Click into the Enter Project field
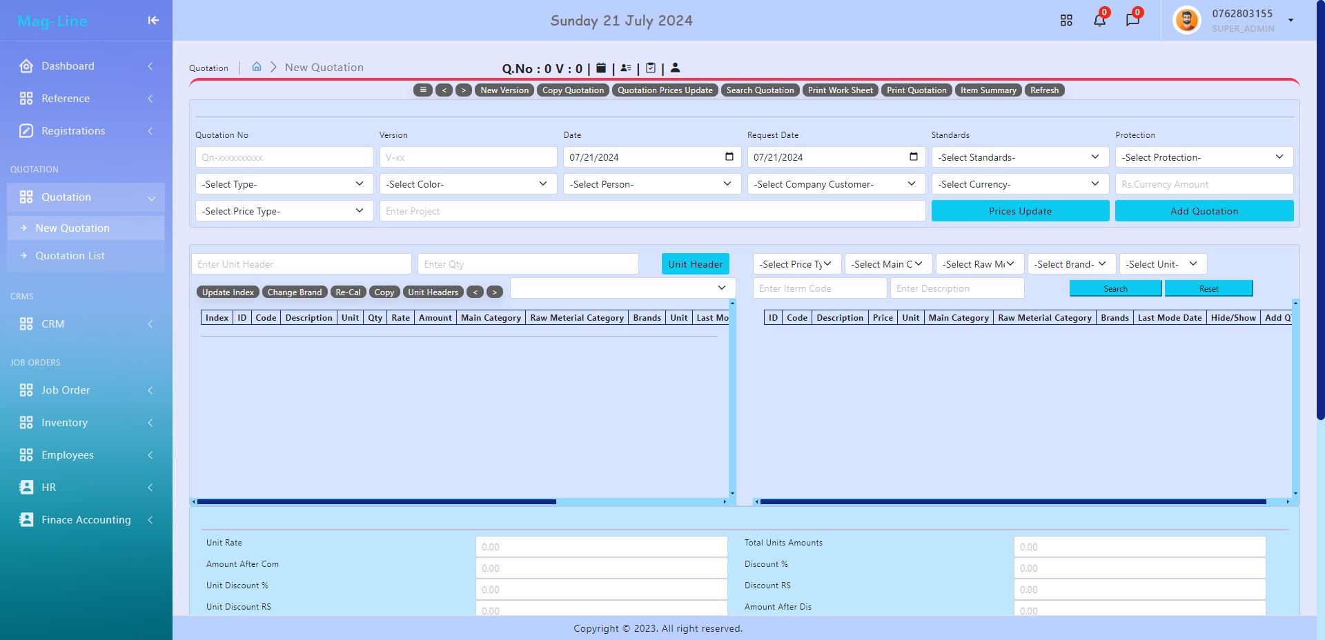This screenshot has width=1325, height=640. coord(651,211)
